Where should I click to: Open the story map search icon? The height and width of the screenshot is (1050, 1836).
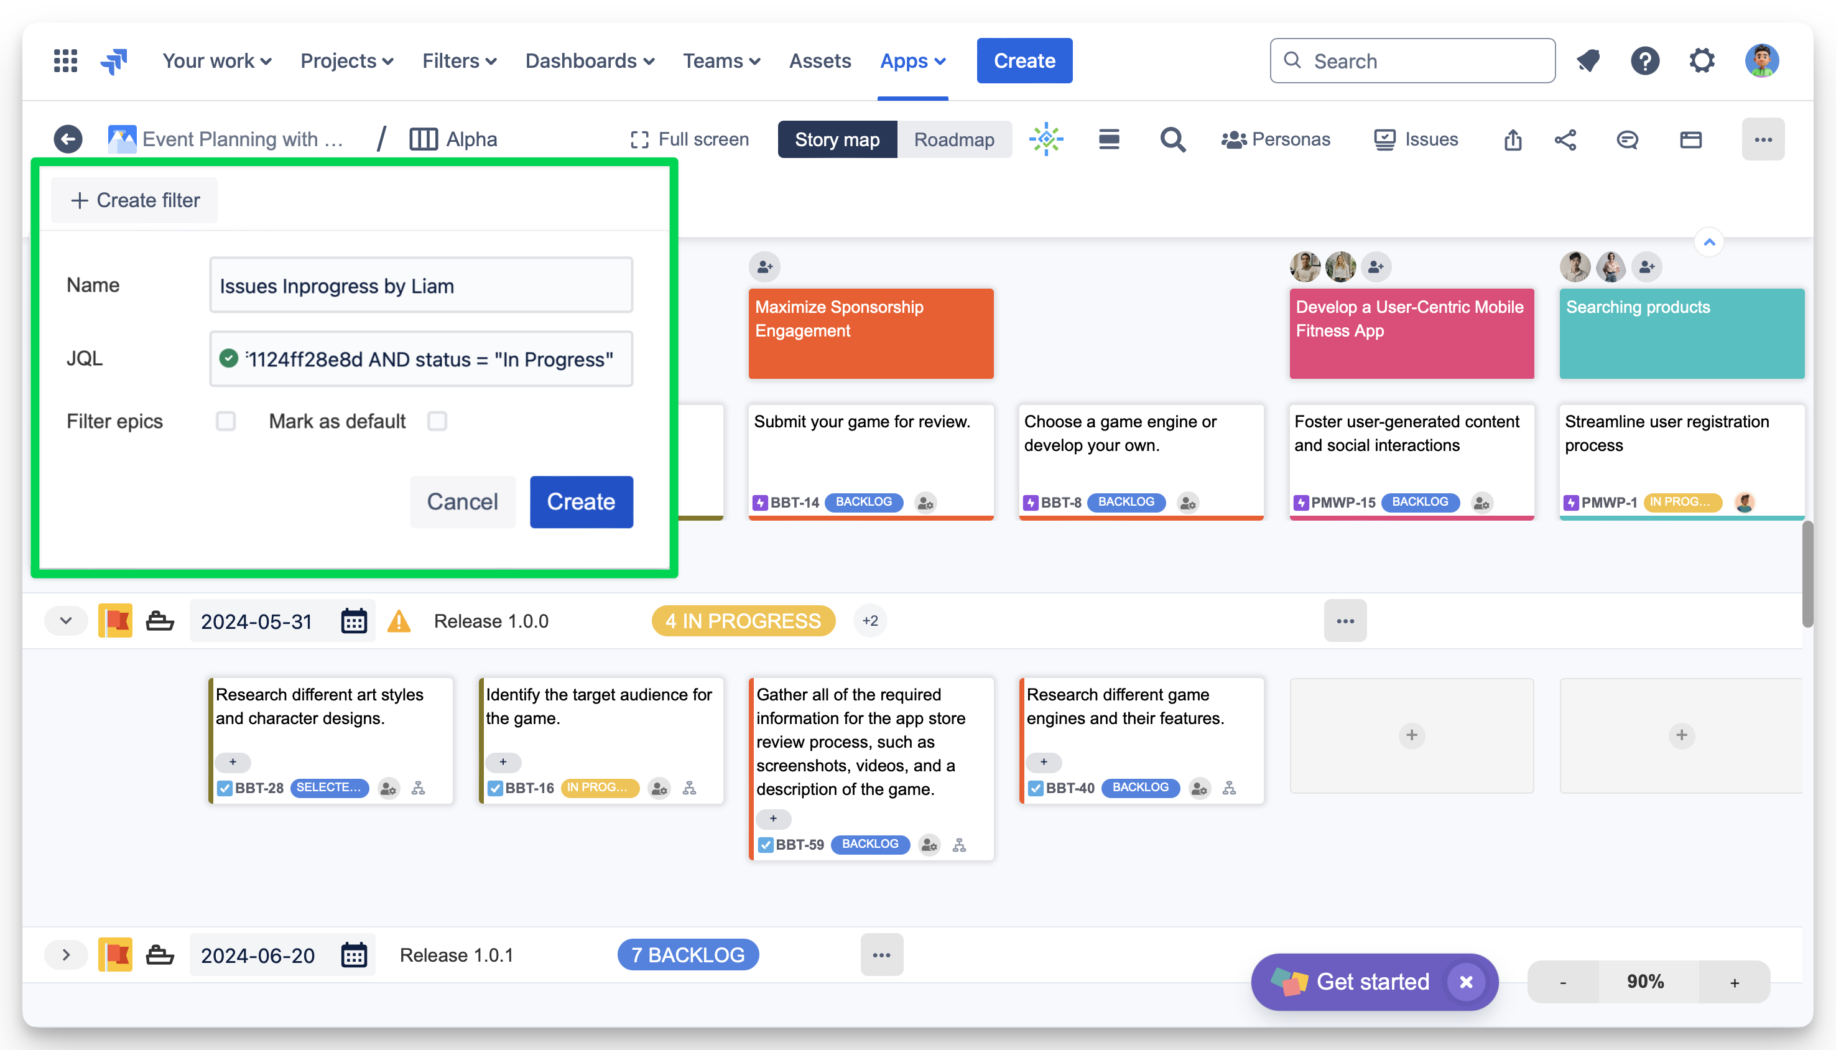point(1173,139)
